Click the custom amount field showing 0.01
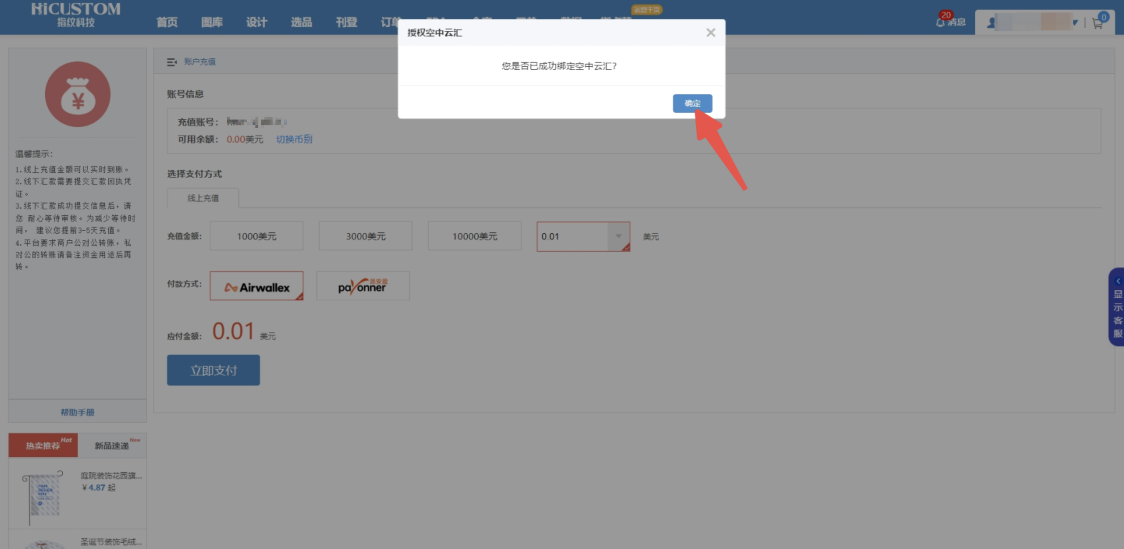This screenshot has height=549, width=1124. pyautogui.click(x=572, y=236)
